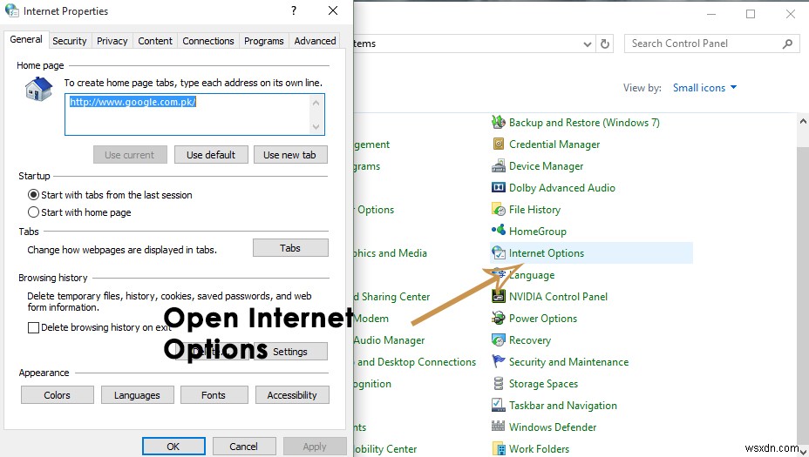Viewport: 809px width, 457px height.
Task: Open the Privacy tab
Action: (x=112, y=41)
